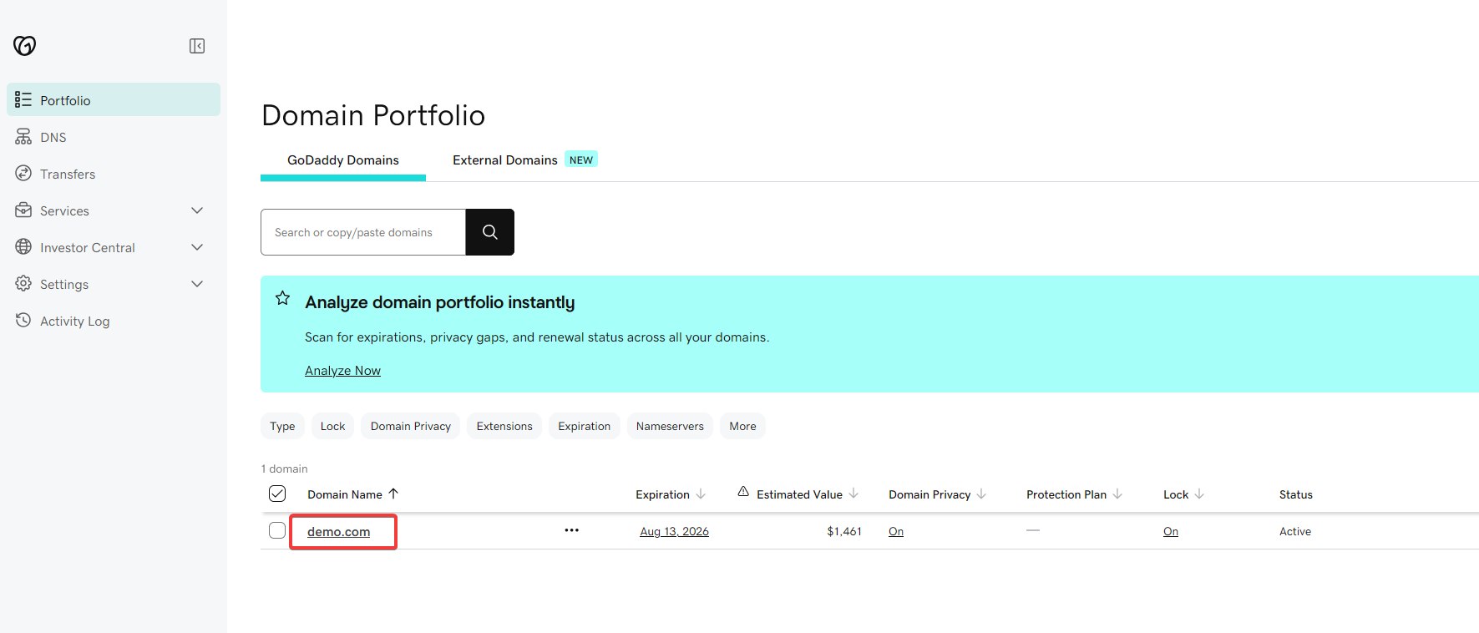Viewport: 1479px width, 633px height.
Task: Click the Settings gear icon
Action: [23, 284]
